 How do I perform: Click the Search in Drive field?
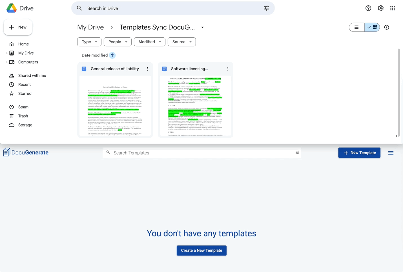pos(173,8)
